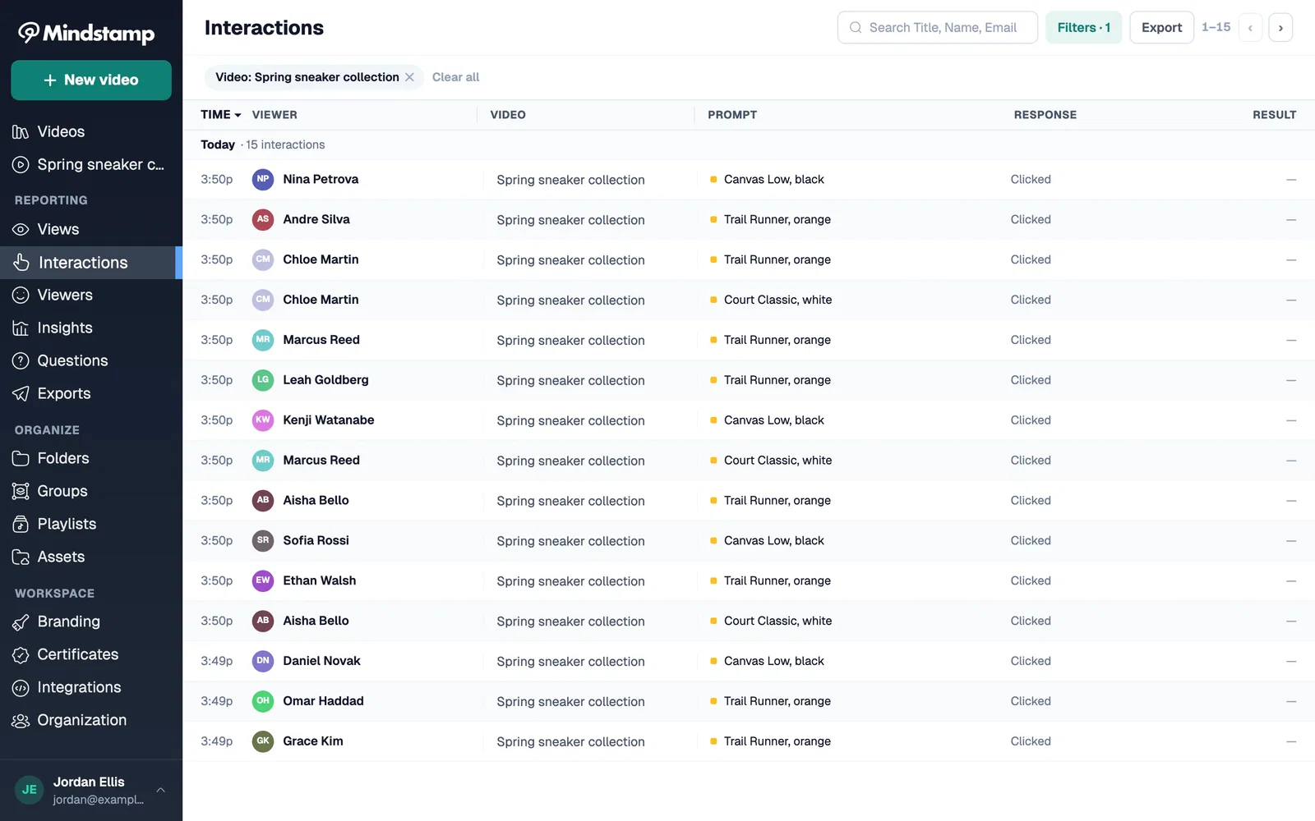
Task: Open the Groups icon in the sidebar
Action: point(21,492)
